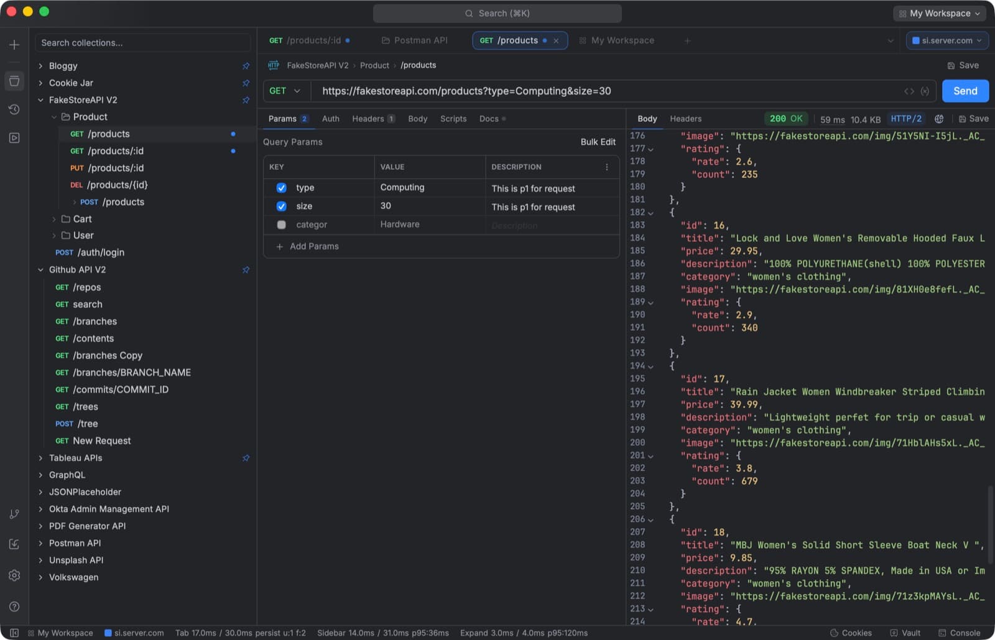Expand the Cart folder
The width and height of the screenshot is (995, 640).
(x=54, y=219)
